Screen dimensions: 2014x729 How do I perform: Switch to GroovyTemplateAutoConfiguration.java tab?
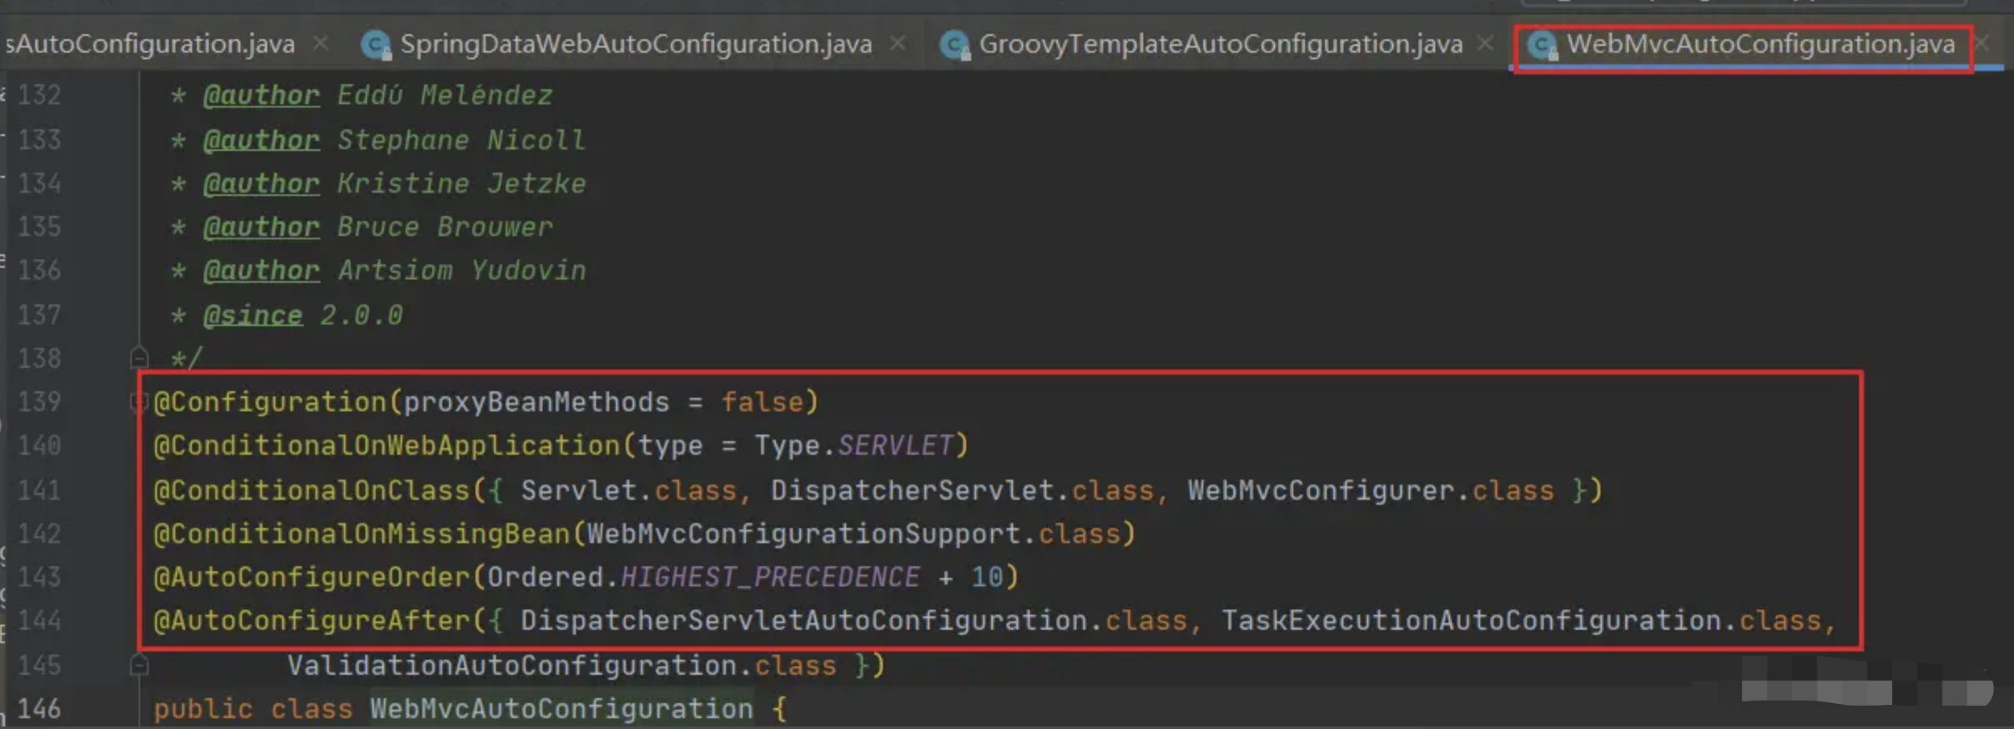point(1220,43)
